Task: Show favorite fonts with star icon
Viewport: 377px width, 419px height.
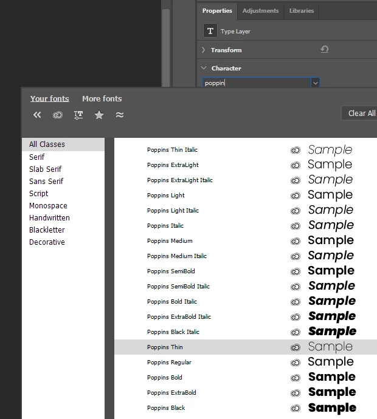Action: coord(99,115)
